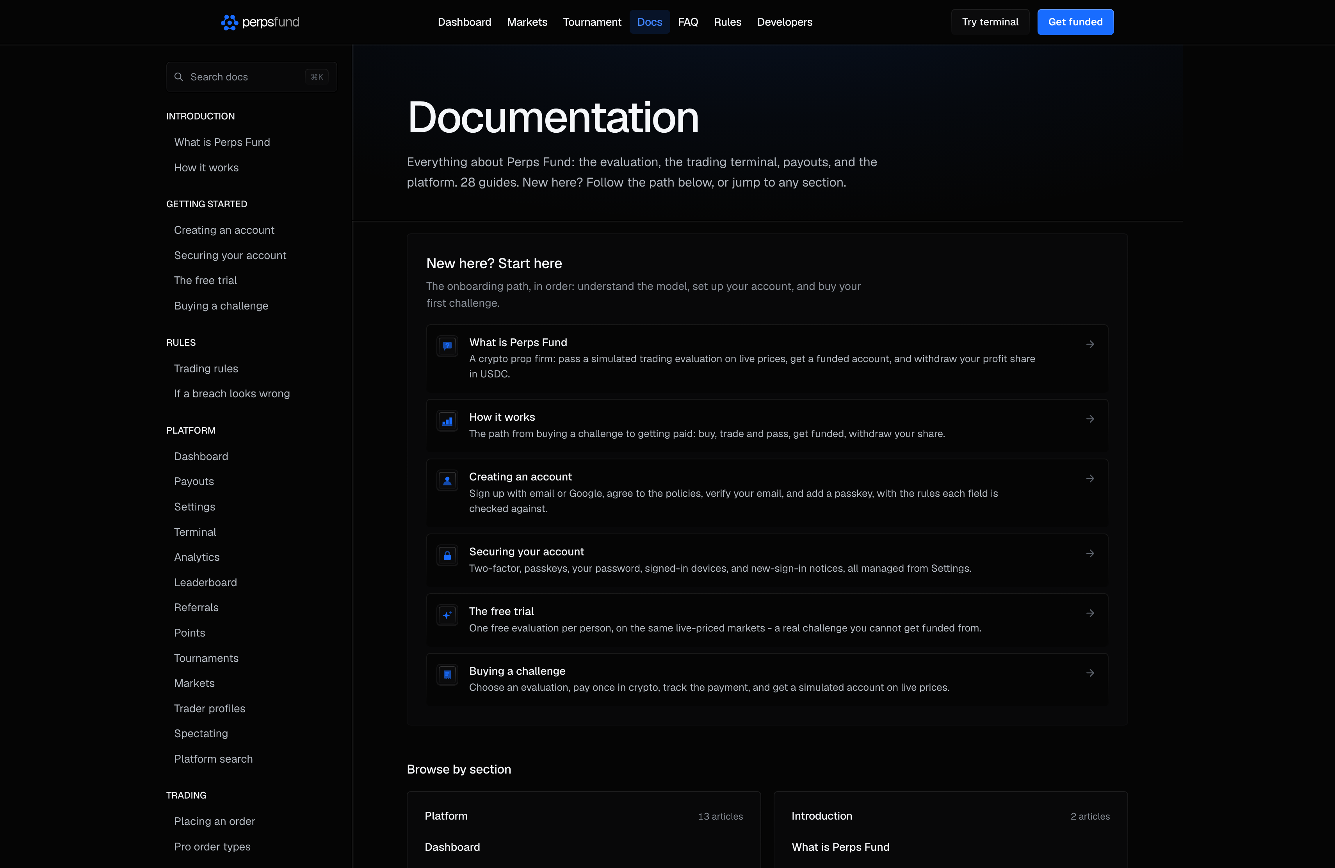Open the What is Perps Fund card title
Image resolution: width=1335 pixels, height=868 pixels.
pyautogui.click(x=518, y=343)
